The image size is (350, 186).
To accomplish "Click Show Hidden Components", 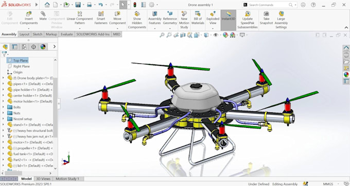I will [x=137, y=20].
